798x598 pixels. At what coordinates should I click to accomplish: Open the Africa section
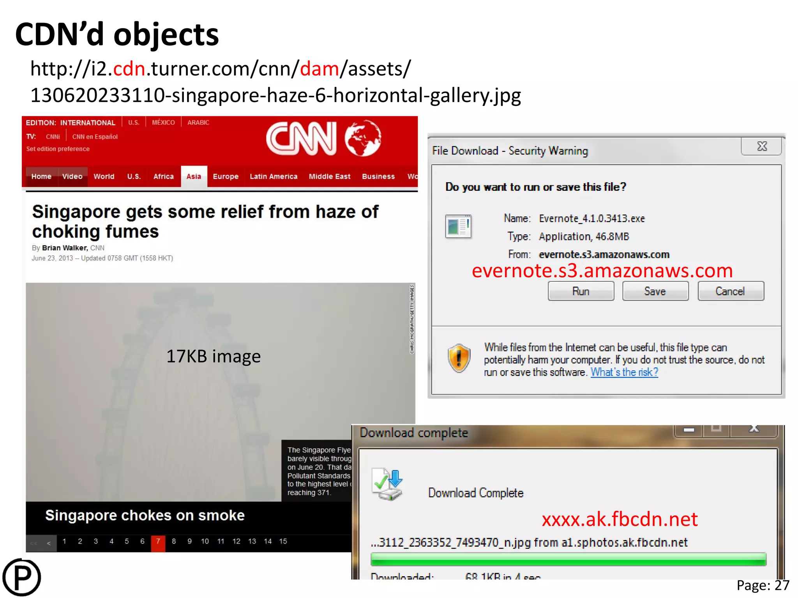click(164, 176)
